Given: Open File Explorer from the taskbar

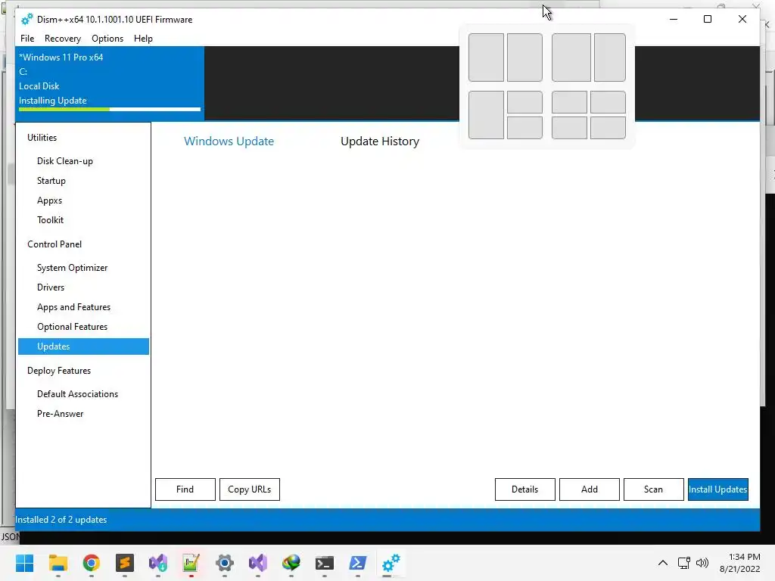Looking at the screenshot, I should 58,563.
